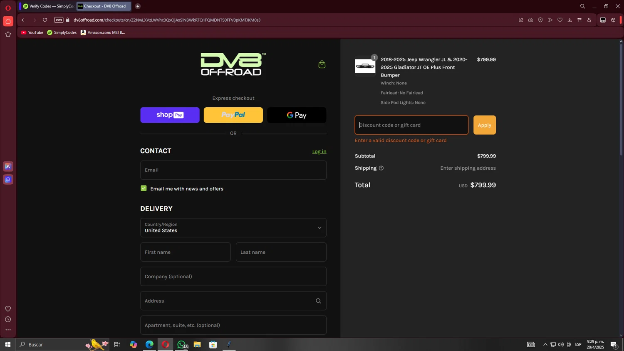Open the Aria AI sidebar icon
Viewport: 624px width, 351px height.
click(8, 166)
